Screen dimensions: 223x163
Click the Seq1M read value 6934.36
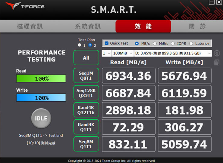coord(129,76)
